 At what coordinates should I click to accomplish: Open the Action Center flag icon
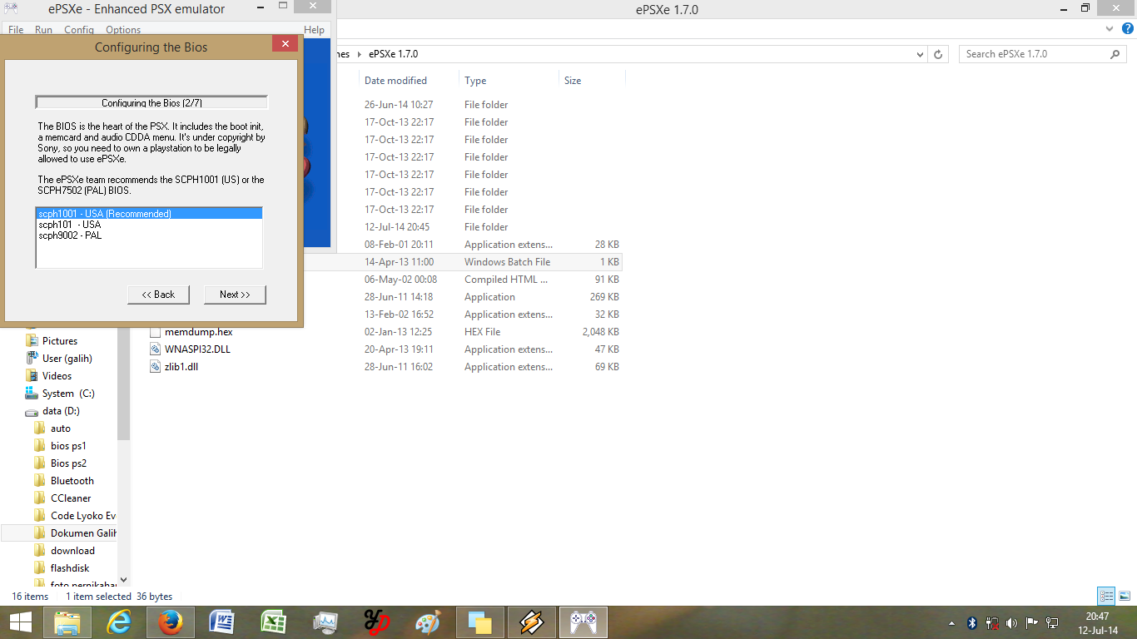[1031, 622]
